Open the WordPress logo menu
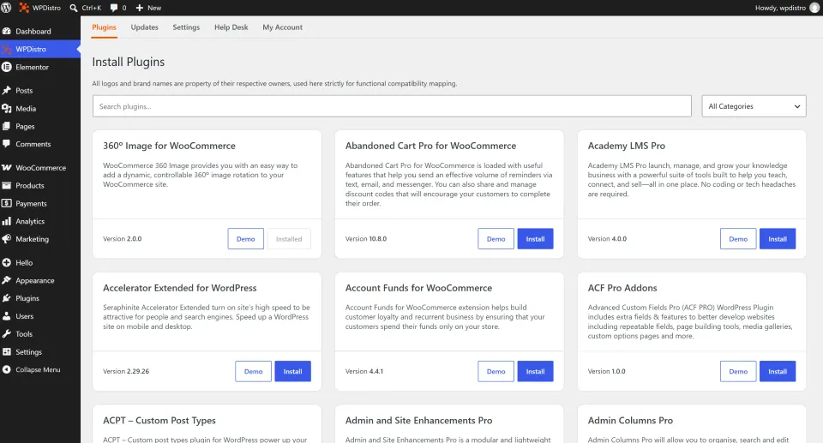The image size is (823, 443). click(6, 8)
